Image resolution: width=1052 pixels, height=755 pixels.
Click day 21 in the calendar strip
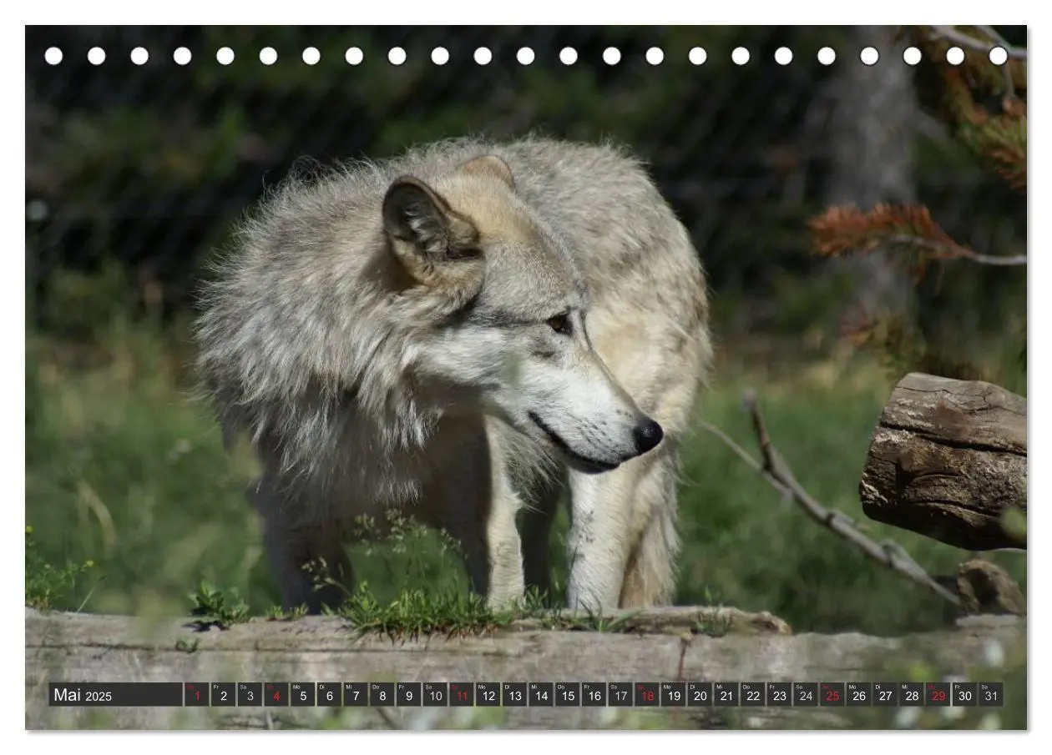pos(726,695)
